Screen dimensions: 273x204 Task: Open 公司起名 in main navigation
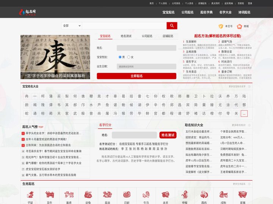(188, 12)
